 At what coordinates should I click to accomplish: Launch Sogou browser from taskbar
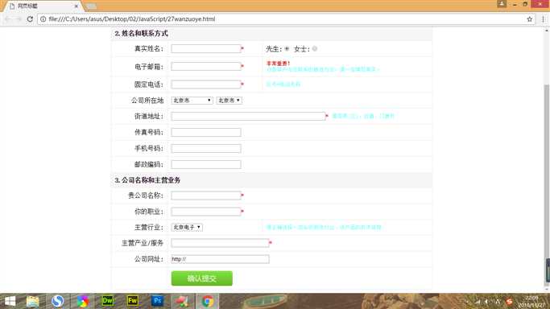tap(57, 301)
